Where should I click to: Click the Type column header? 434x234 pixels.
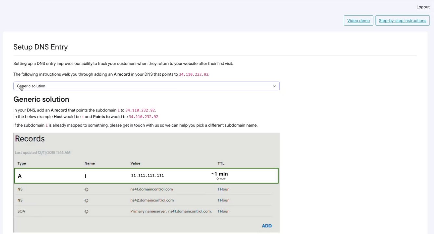[x=22, y=163]
